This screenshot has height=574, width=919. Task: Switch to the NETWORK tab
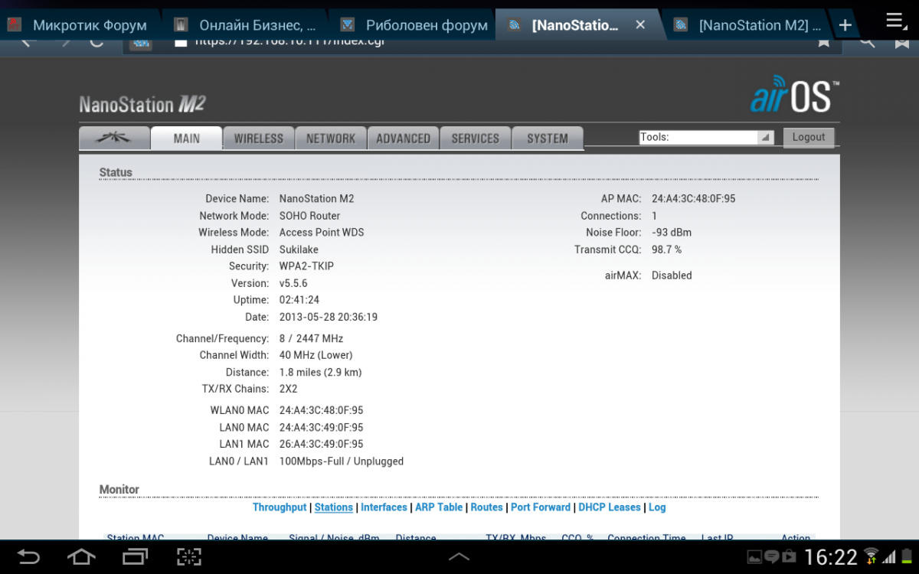point(330,139)
